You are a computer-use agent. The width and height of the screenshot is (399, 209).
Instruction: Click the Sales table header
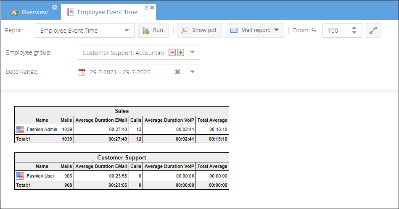(122, 111)
